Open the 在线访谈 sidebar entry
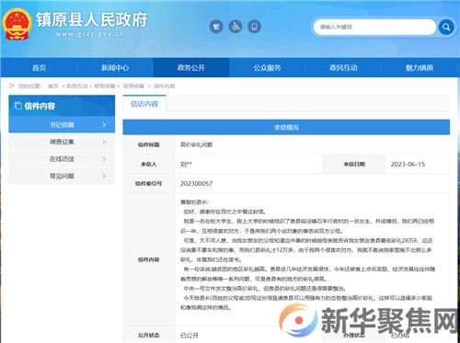The image size is (460, 343). coord(62,159)
